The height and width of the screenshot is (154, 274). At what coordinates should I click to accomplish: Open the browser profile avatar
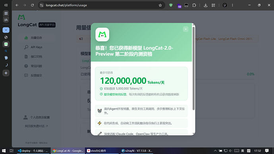click(225, 5)
